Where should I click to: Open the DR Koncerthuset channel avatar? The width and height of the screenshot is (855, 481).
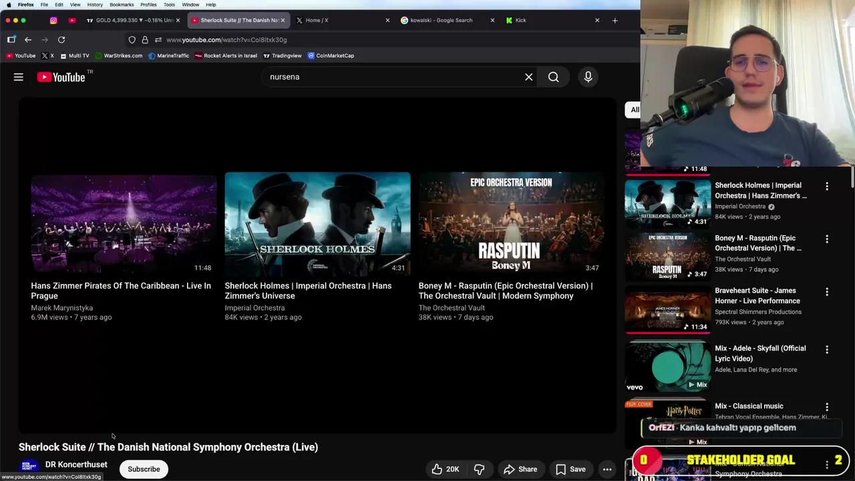coord(29,466)
